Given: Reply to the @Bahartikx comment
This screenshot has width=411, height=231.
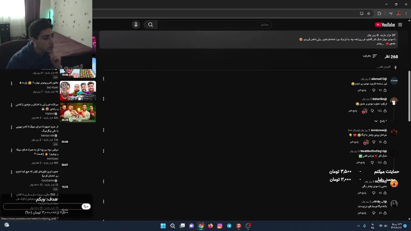Looking at the screenshot, I should click(353, 111).
